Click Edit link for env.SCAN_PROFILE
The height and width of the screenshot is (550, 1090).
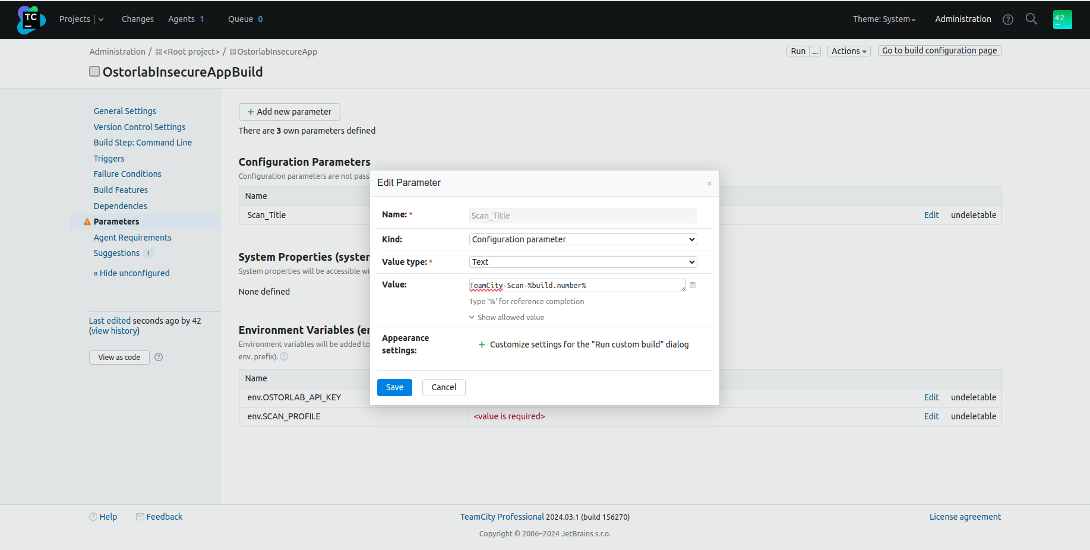[931, 416]
